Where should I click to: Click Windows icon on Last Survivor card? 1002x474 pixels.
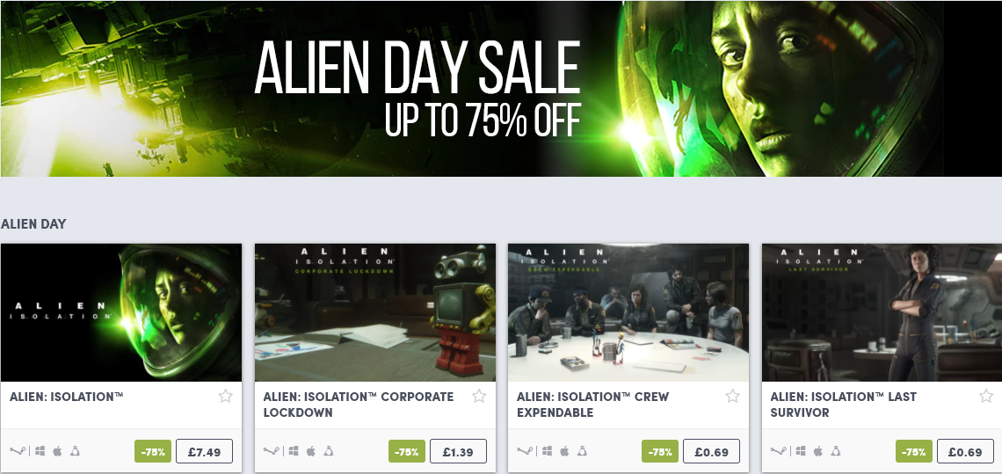click(801, 451)
